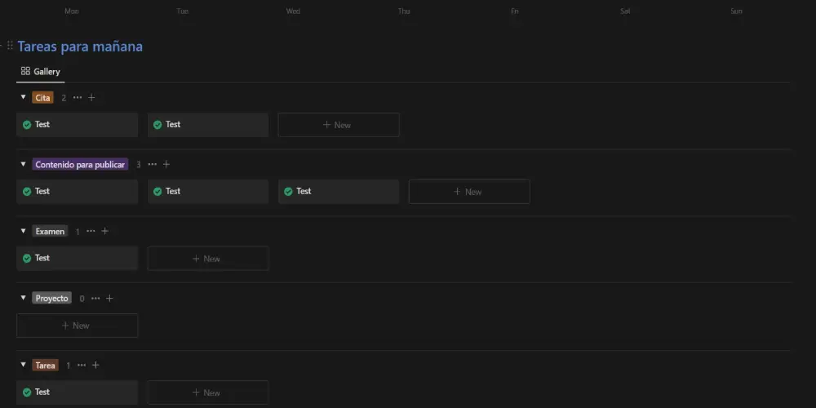The height and width of the screenshot is (408, 816).
Task: Toggle checkmark on third Contenido para publicar card
Action: pyautogui.click(x=288, y=192)
